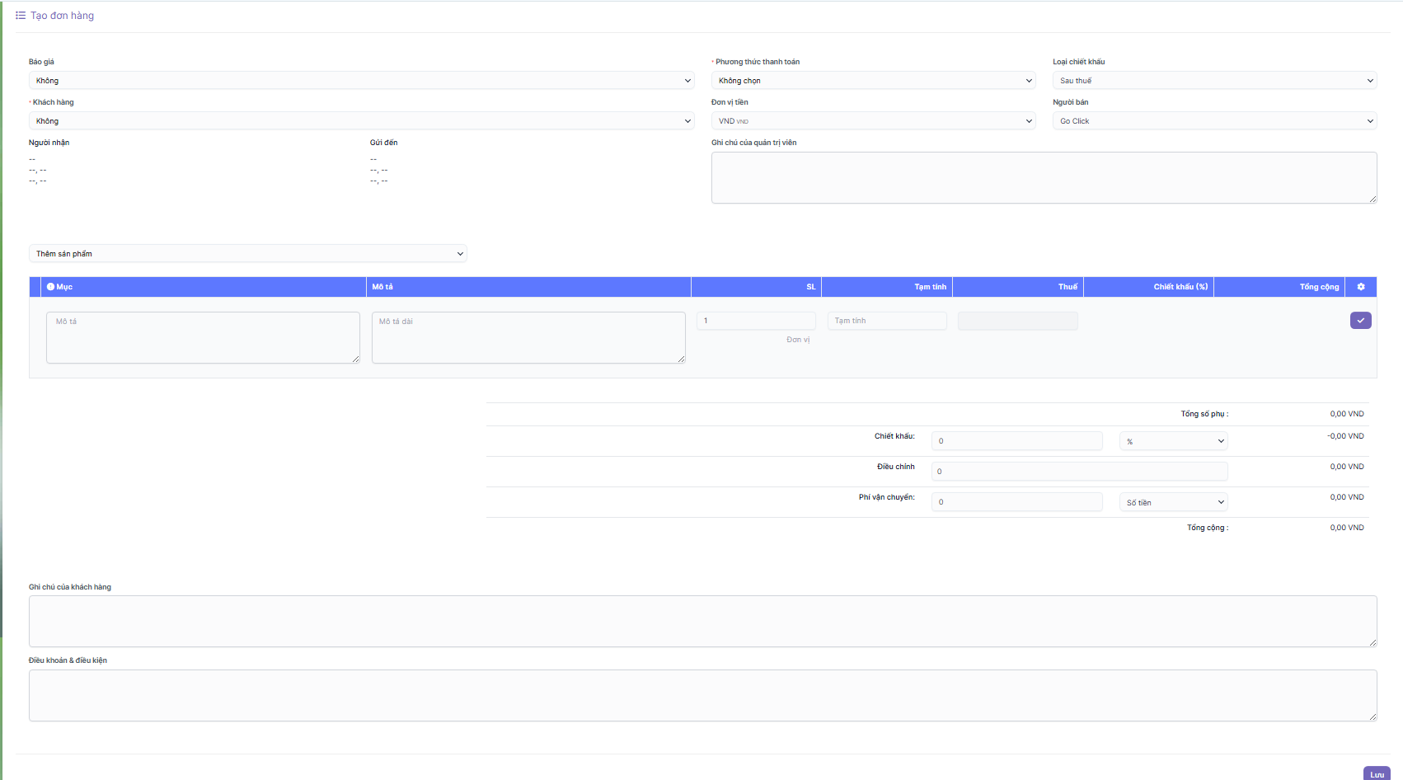Open the Báo giá dropdown
Screen dimensions: 1403x780
(x=361, y=81)
